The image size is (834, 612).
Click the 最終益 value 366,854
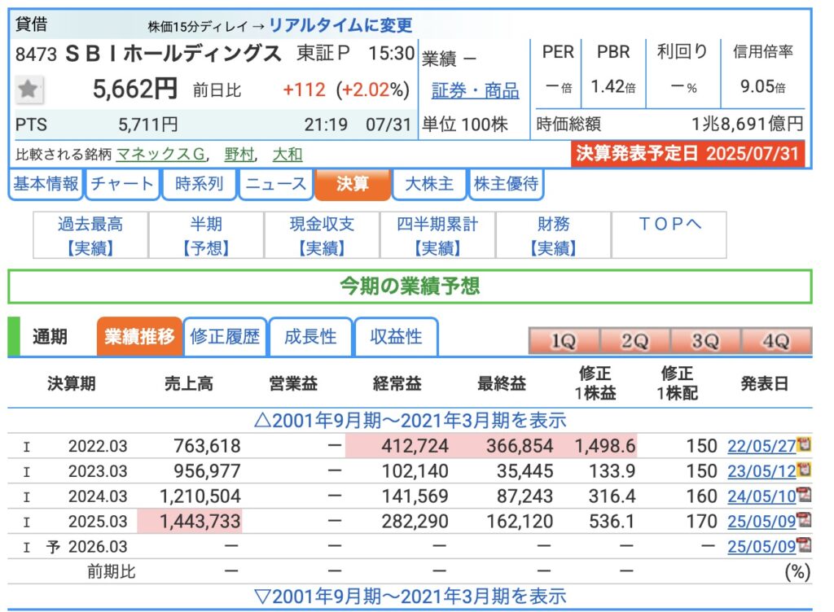tap(520, 446)
